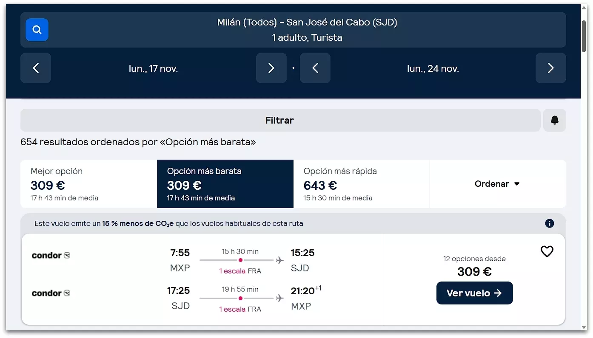This screenshot has height=338, width=593.
Task: Select the Mejor opción tab
Action: 88,184
